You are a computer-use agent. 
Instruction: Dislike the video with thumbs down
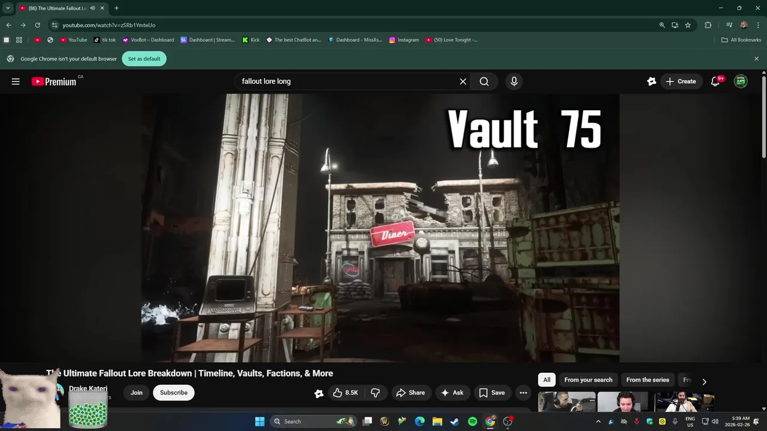(376, 393)
